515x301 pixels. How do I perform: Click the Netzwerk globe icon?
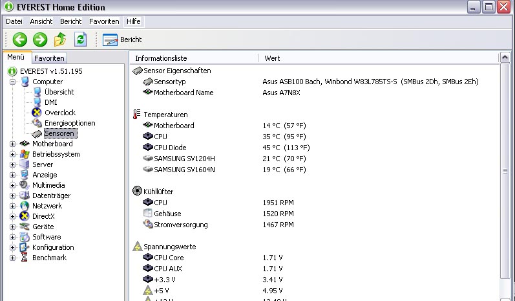25,206
